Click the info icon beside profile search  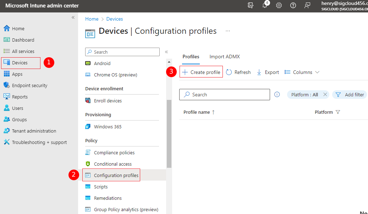click(277, 95)
